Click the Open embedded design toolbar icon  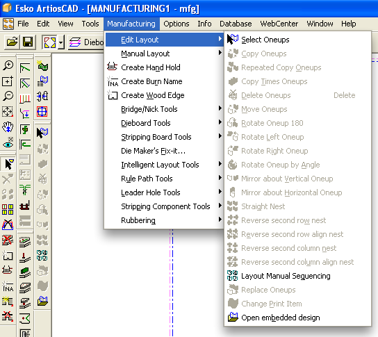[x=42, y=302]
